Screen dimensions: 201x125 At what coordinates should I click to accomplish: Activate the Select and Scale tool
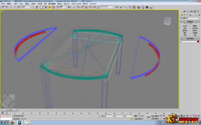[x=57, y=7]
